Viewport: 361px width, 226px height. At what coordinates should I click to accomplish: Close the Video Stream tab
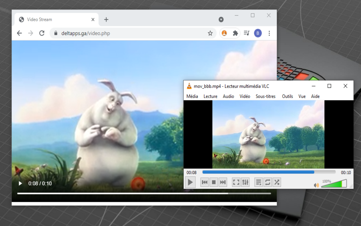(x=93, y=19)
